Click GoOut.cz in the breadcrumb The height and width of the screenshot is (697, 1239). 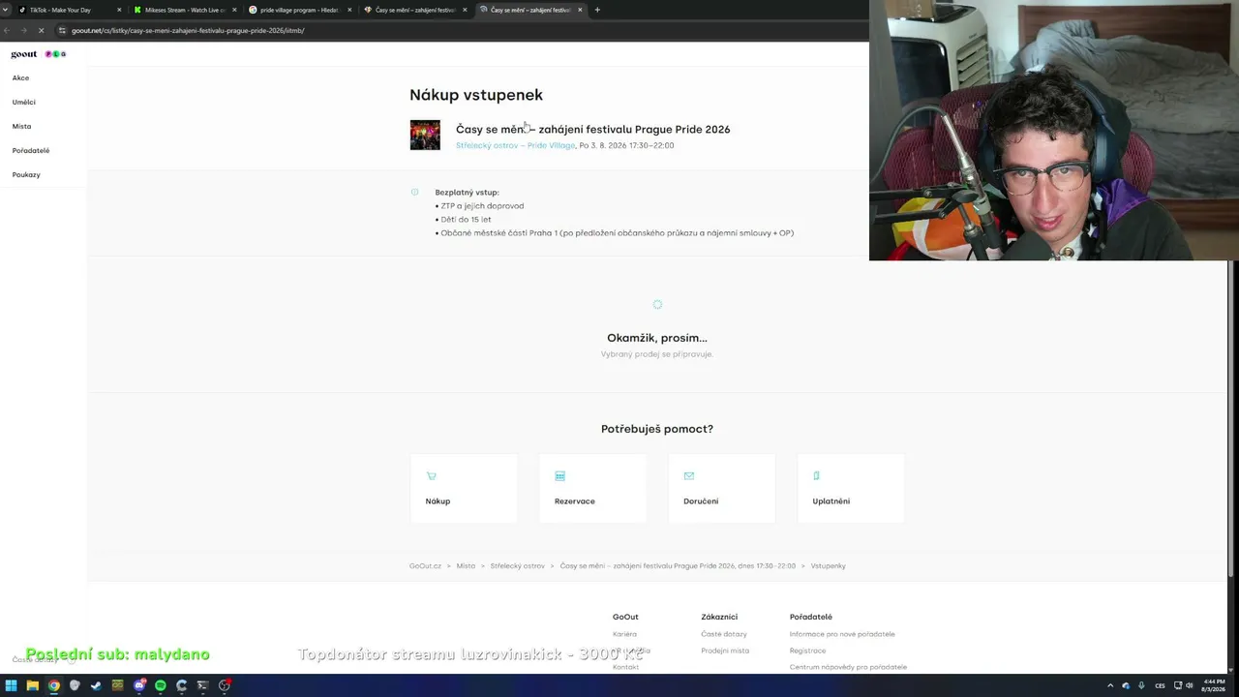pyautogui.click(x=425, y=565)
